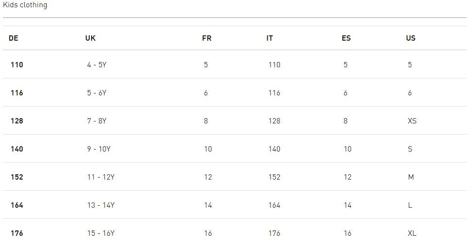The width and height of the screenshot is (468, 244).
Task: Click the XS cell in US column
Action: (x=412, y=121)
